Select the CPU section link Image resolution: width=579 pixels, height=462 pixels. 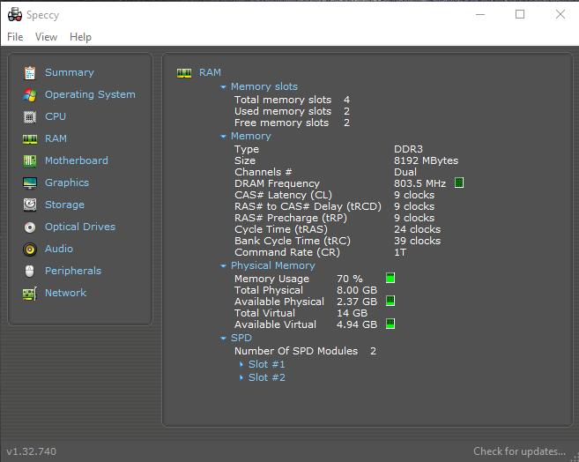[x=56, y=116]
